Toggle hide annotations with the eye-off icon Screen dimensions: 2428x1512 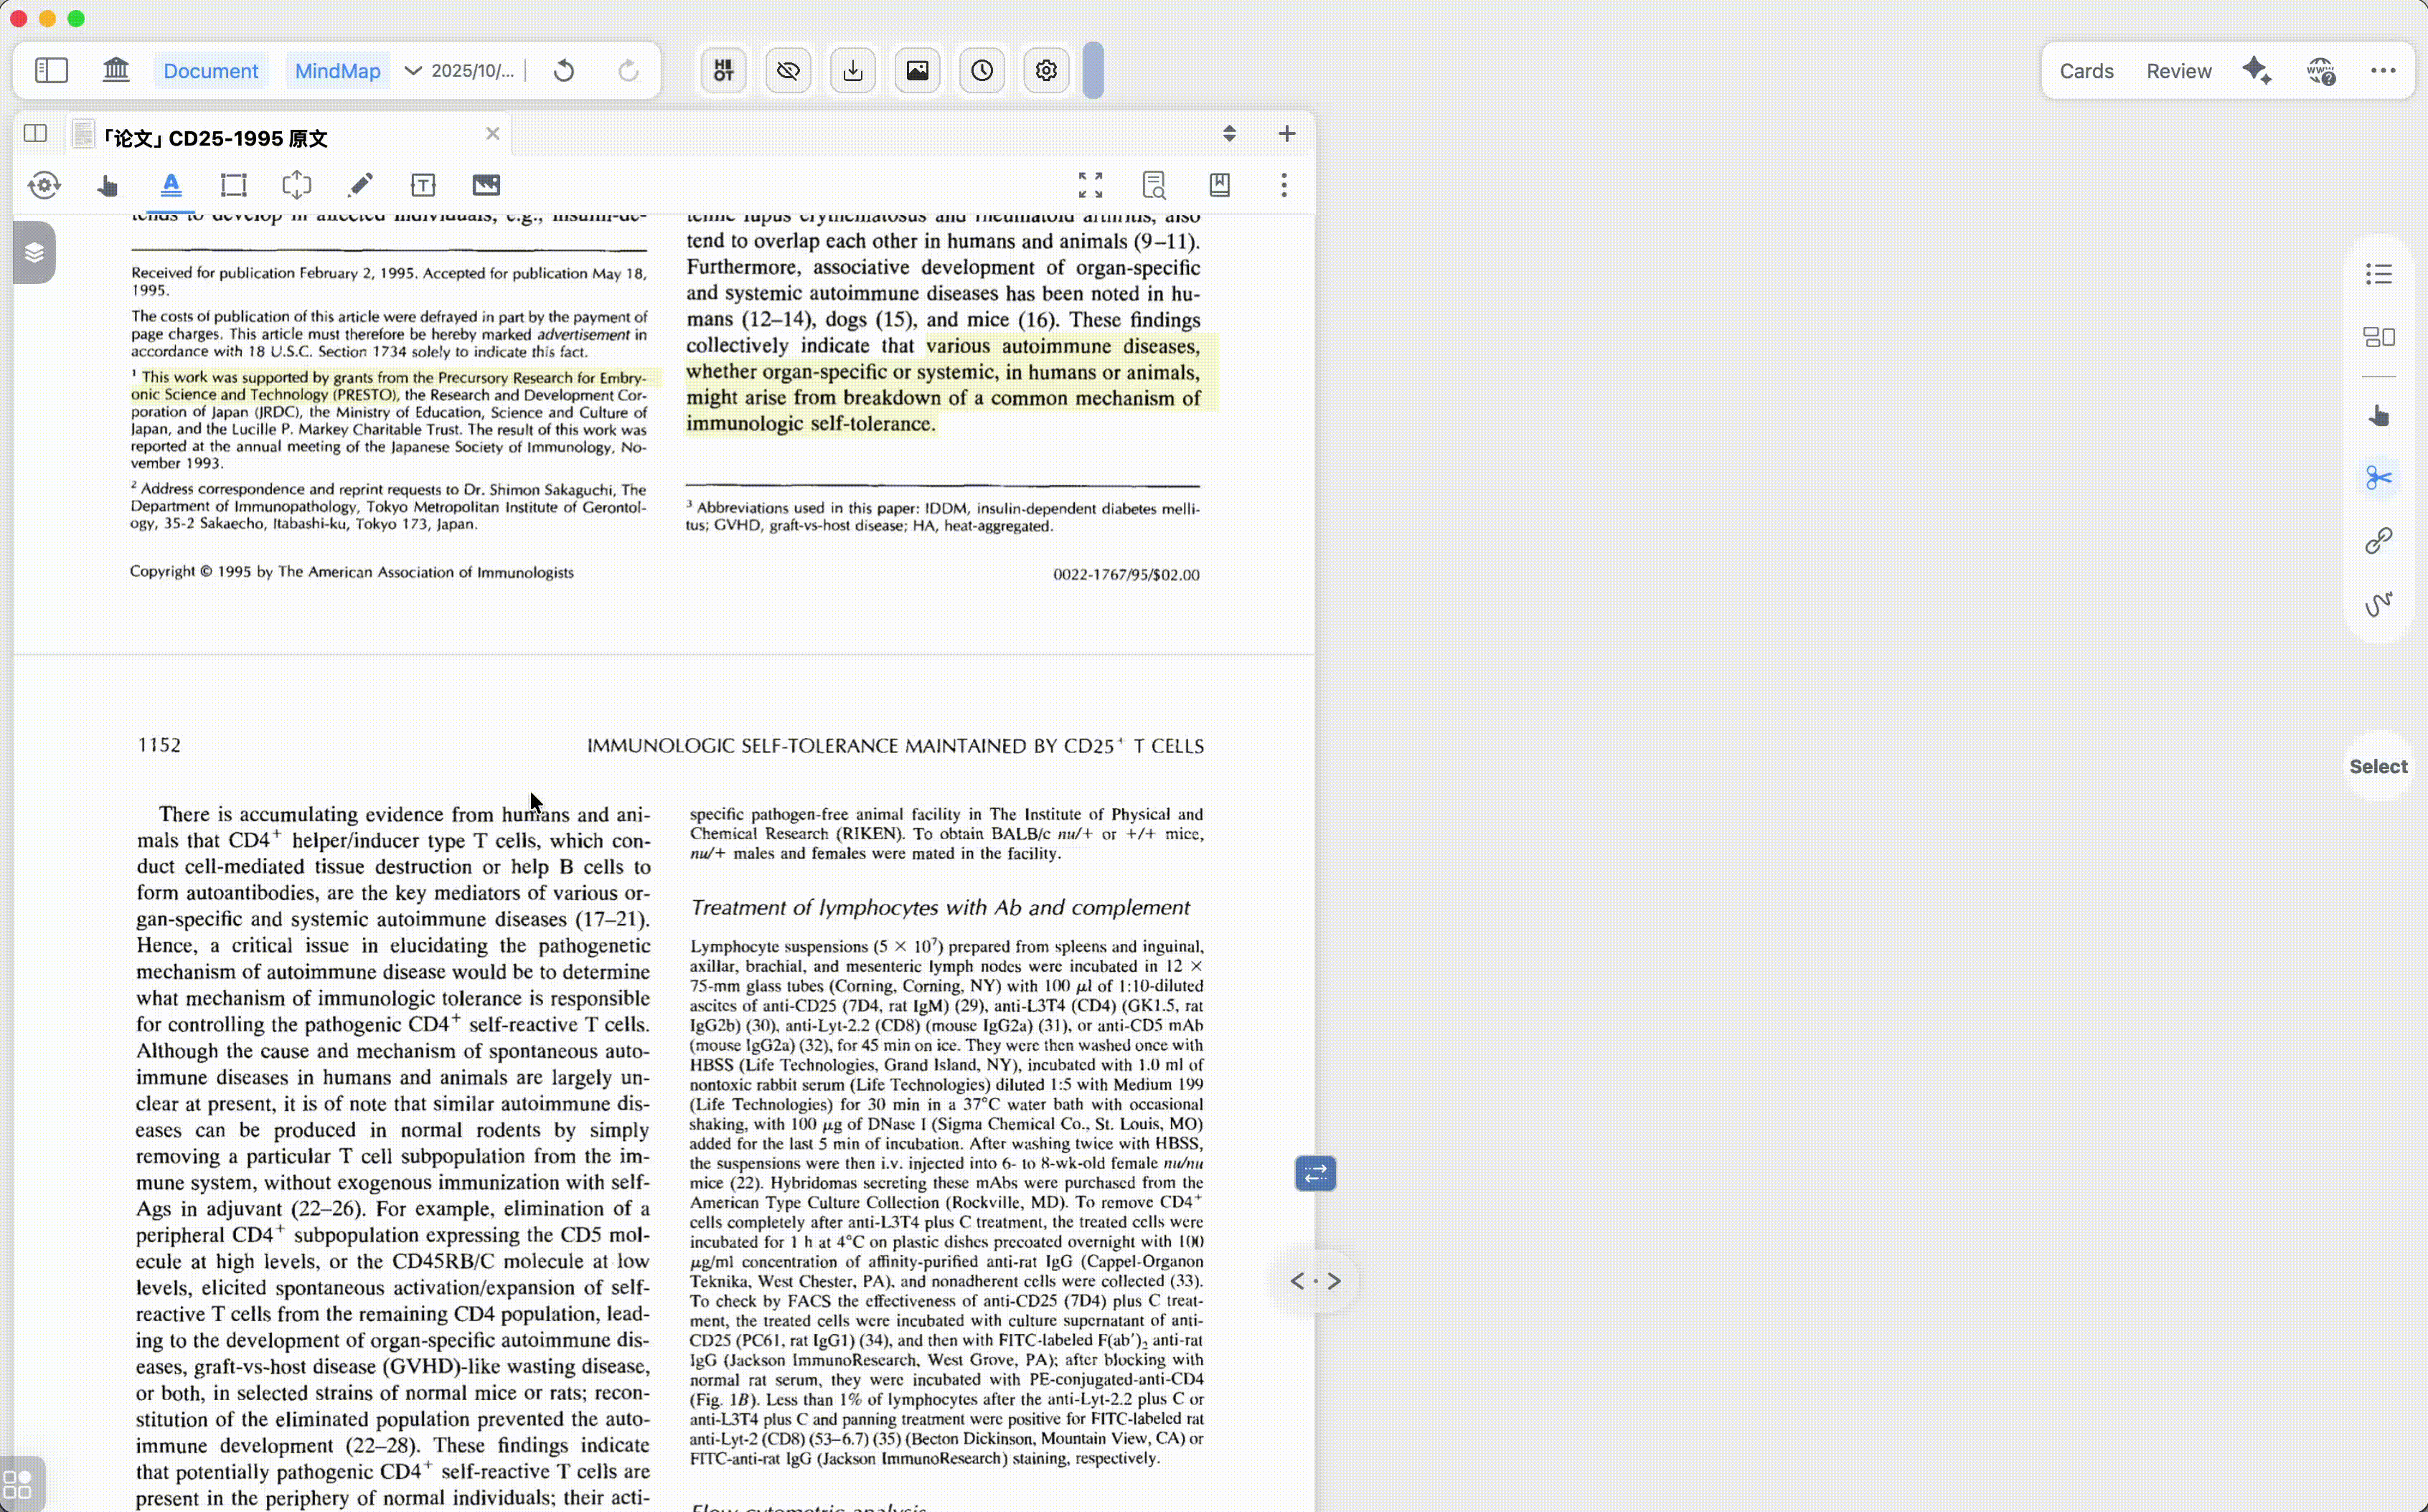point(787,70)
